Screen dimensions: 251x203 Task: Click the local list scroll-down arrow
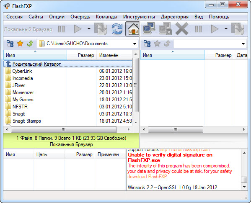pyautogui.click(x=136, y=123)
